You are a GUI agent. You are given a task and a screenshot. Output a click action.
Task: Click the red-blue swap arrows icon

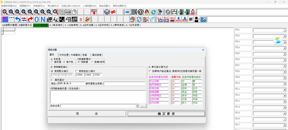(x=24, y=19)
